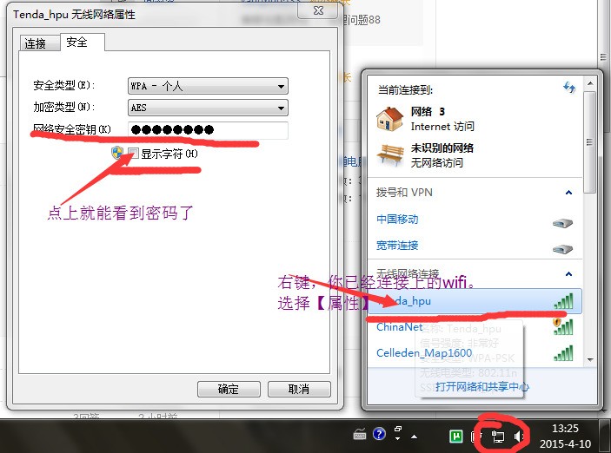Image resolution: width=611 pixels, height=453 pixels.
Task: Click the Show desktop button
Action: tap(604, 436)
